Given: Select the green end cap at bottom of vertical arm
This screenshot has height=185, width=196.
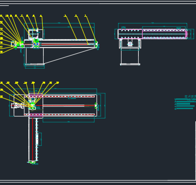Looking at the screenshot, I should click(32, 162).
